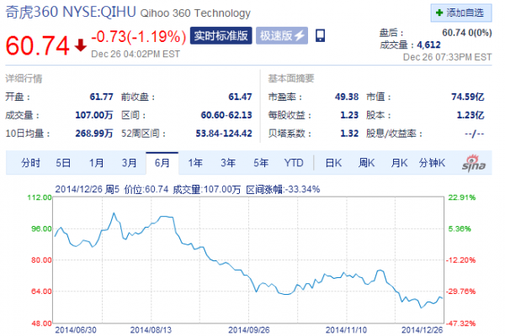This screenshot has width=505, height=336.
Task: Click the 基本面摘要 section heading
Action: point(291,78)
